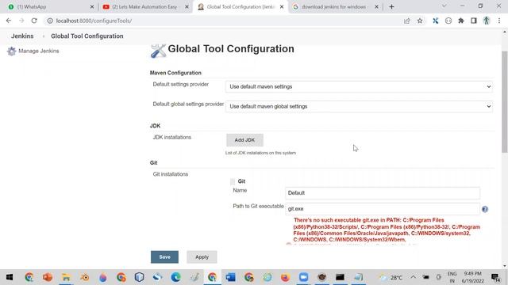Show hidden system tray icons
The width and height of the screenshot is (508, 285).
tap(413, 277)
